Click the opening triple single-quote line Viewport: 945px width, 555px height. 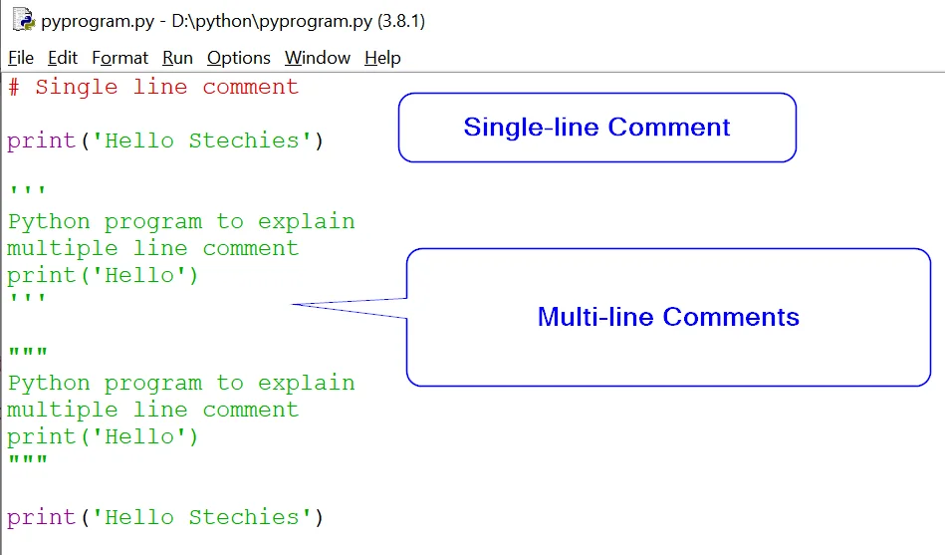(27, 193)
